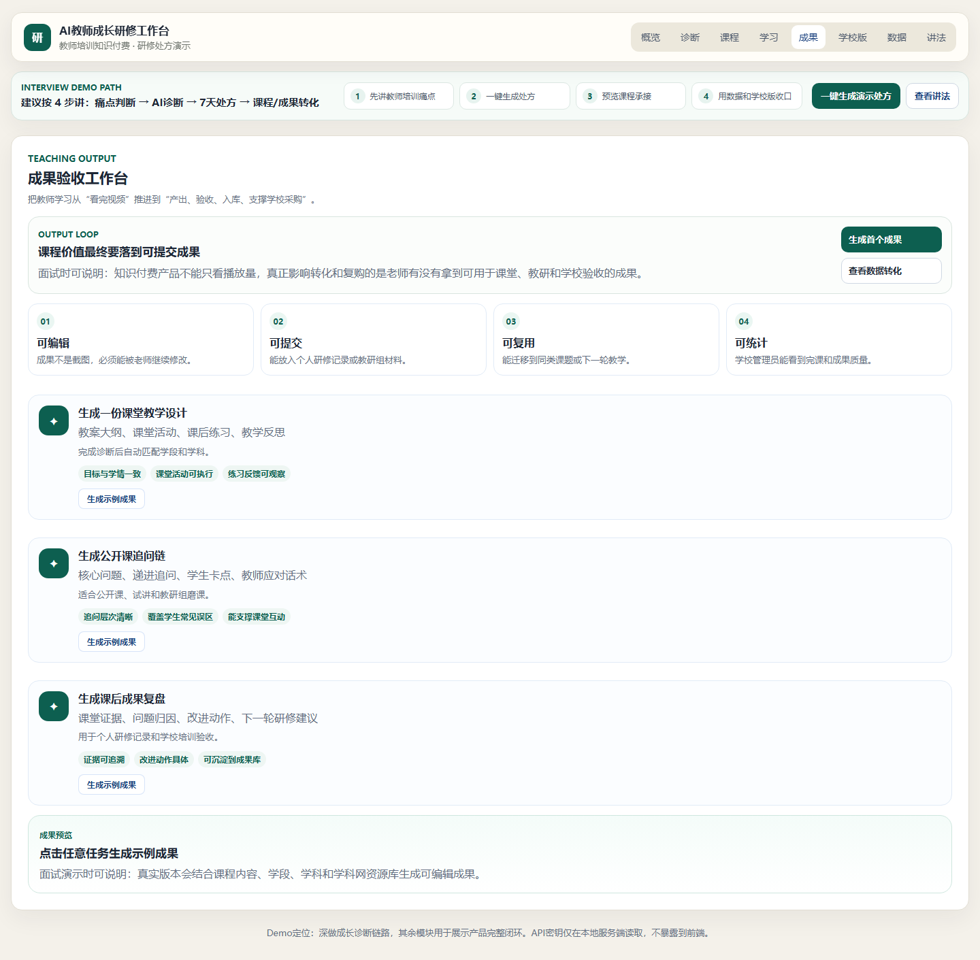
Task: Click the 追问层次清晰 tag
Action: [108, 616]
